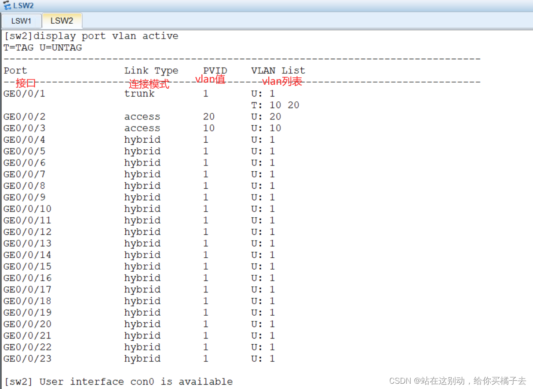The height and width of the screenshot is (389, 533).
Task: Click the red vlan列表 annotation label
Action: 282,82
